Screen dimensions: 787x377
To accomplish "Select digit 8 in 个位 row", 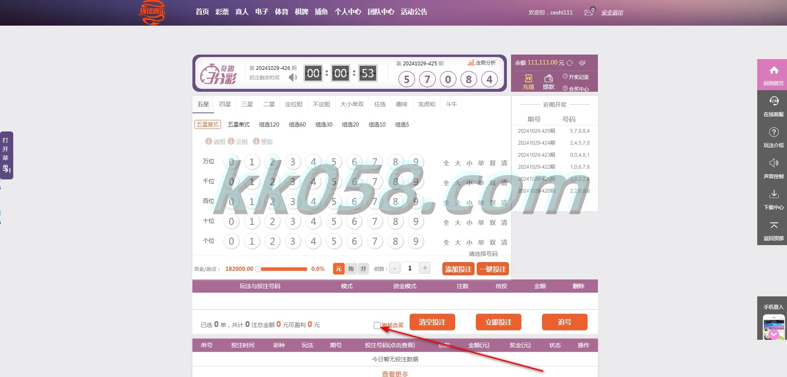I will 396,241.
